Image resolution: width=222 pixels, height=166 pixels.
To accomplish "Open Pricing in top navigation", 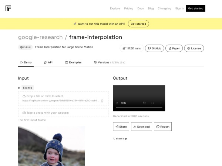I will [x=129, y=8].
